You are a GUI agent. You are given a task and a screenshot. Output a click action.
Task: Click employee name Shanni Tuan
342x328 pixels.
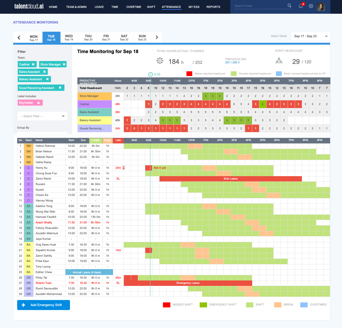(x=44, y=283)
